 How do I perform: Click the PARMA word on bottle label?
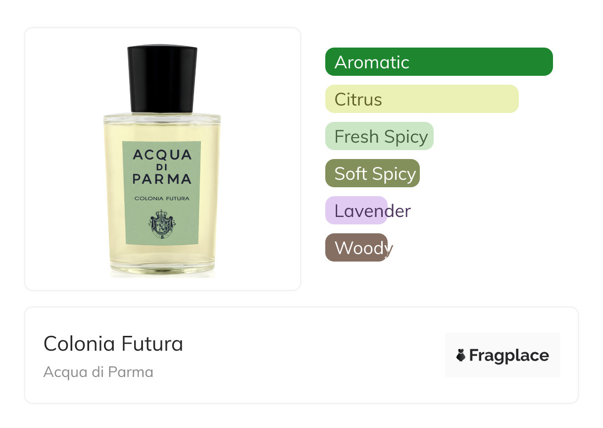(162, 179)
